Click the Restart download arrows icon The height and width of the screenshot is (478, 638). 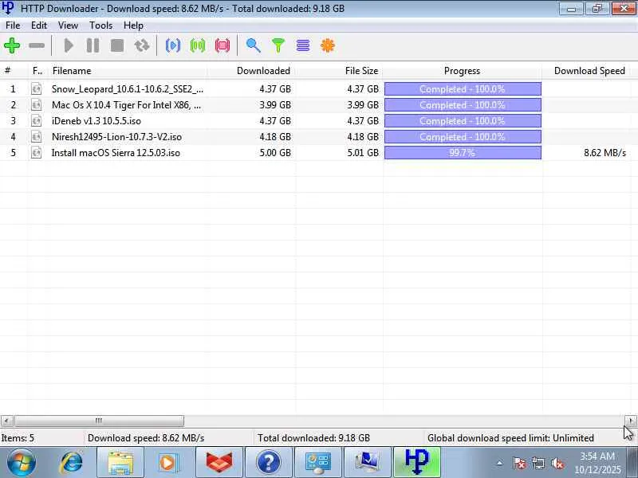(142, 45)
